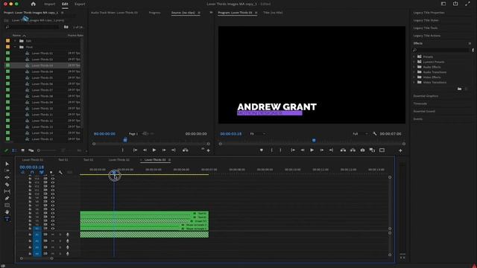477x268 pixels.
Task: Collapse the Final bin
Action: [x=15, y=47]
